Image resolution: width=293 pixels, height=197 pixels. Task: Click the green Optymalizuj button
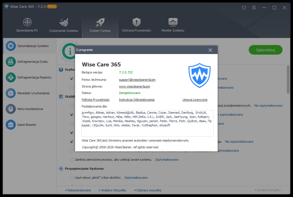pos(265,50)
